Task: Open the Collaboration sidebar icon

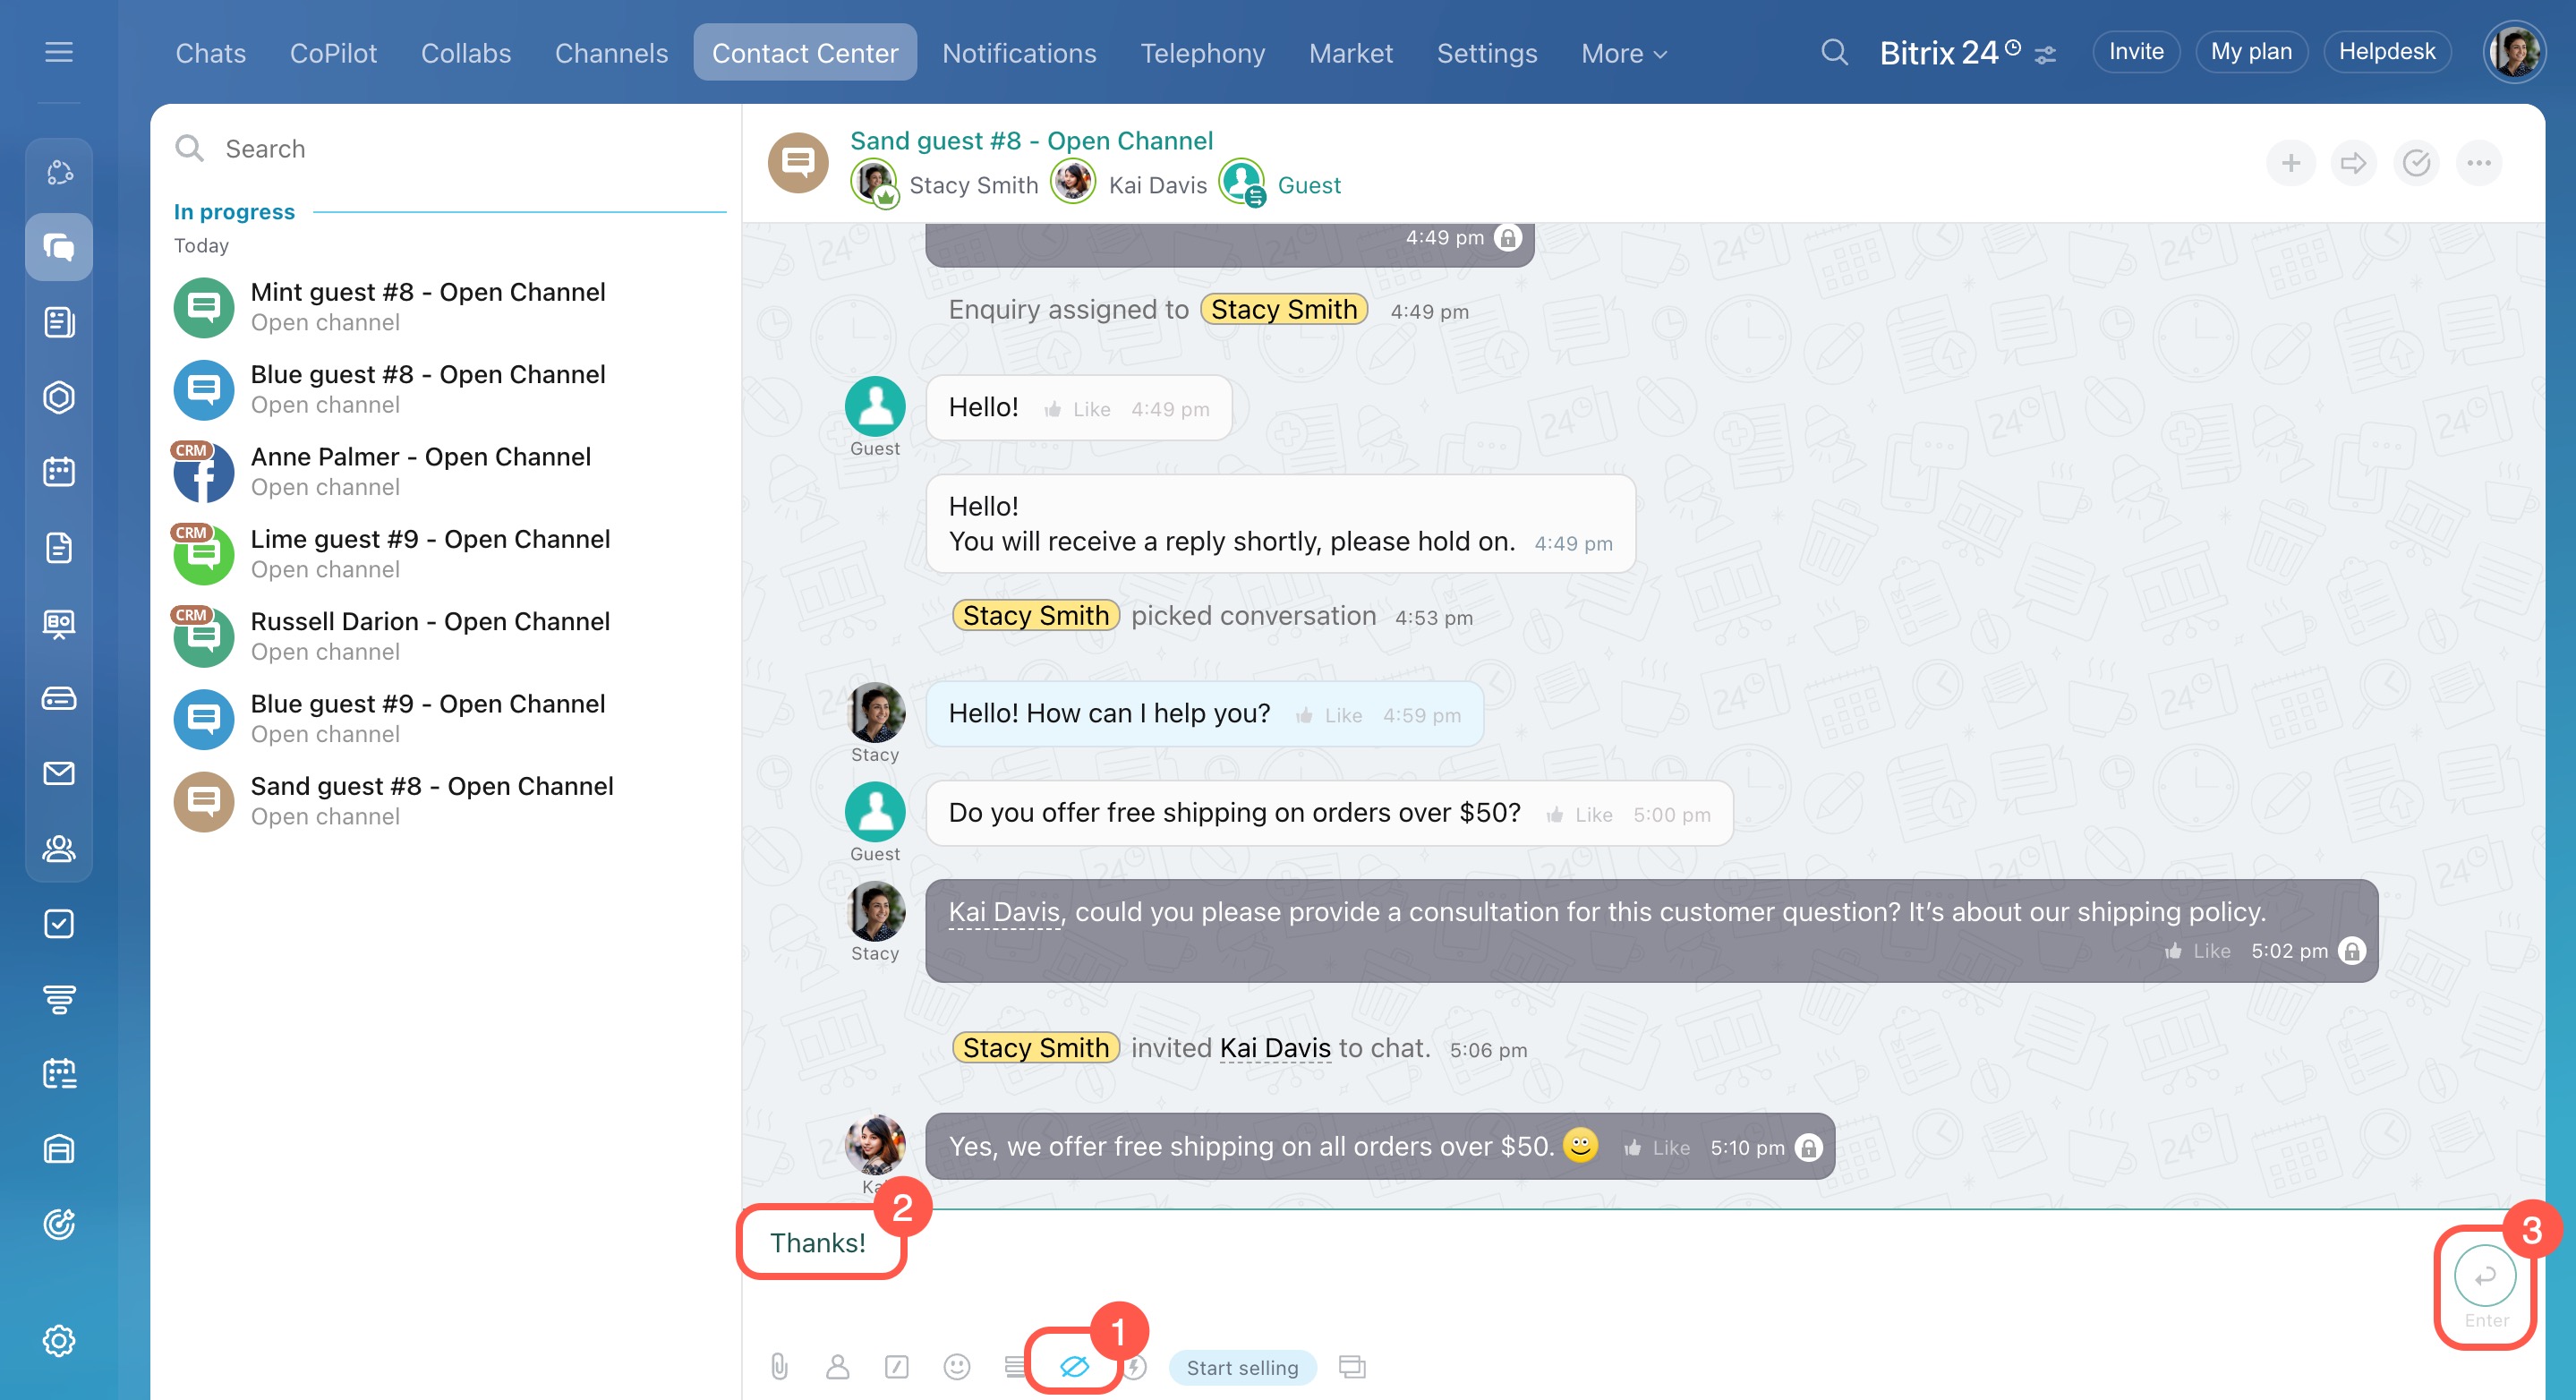Action: coord(59,172)
